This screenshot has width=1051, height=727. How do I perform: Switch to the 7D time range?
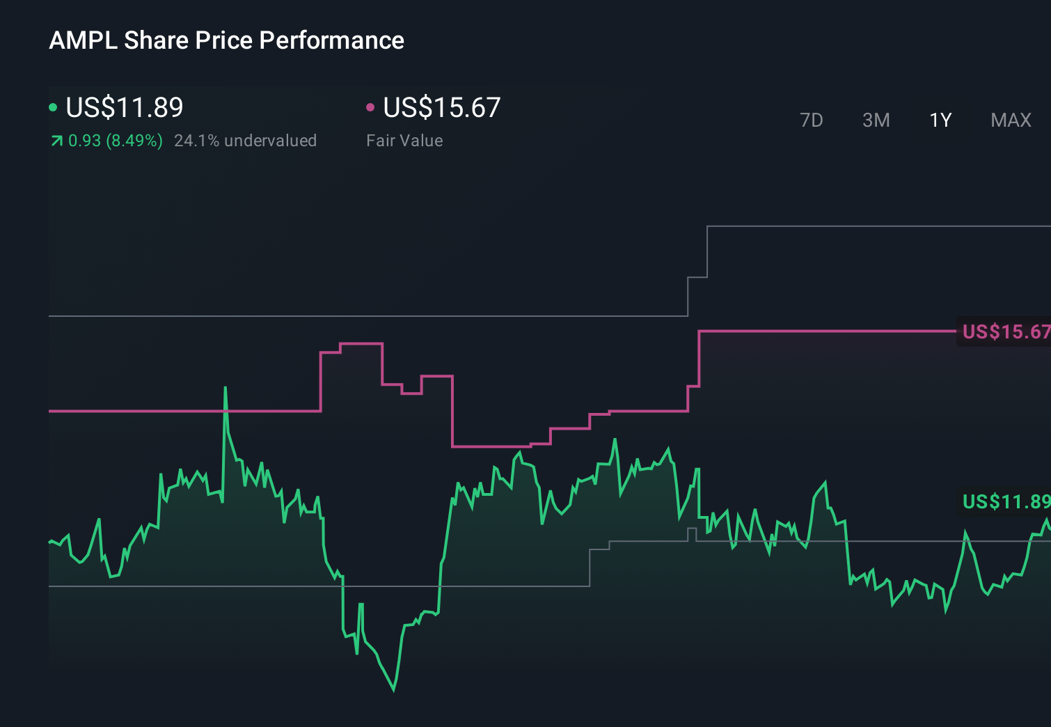812,120
